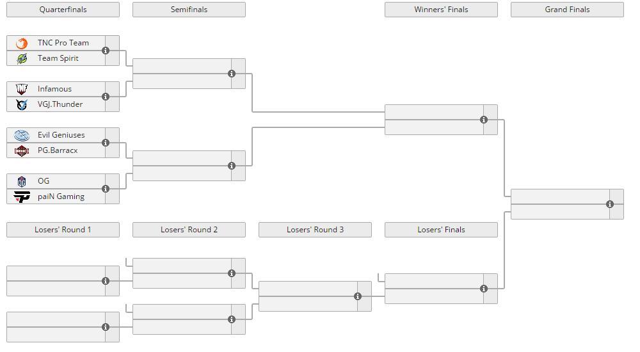
Task: Show details for OG vs paiN Gaming
Action: pos(106,189)
